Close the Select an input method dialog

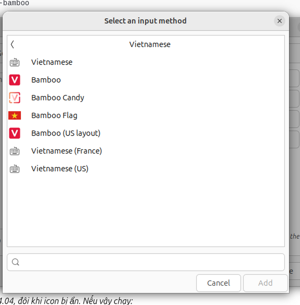coord(279,21)
